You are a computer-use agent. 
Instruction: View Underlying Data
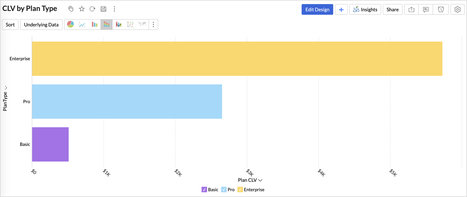pyautogui.click(x=41, y=24)
